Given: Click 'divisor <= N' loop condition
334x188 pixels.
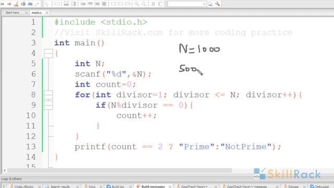Looking at the screenshot, I should point(204,95).
